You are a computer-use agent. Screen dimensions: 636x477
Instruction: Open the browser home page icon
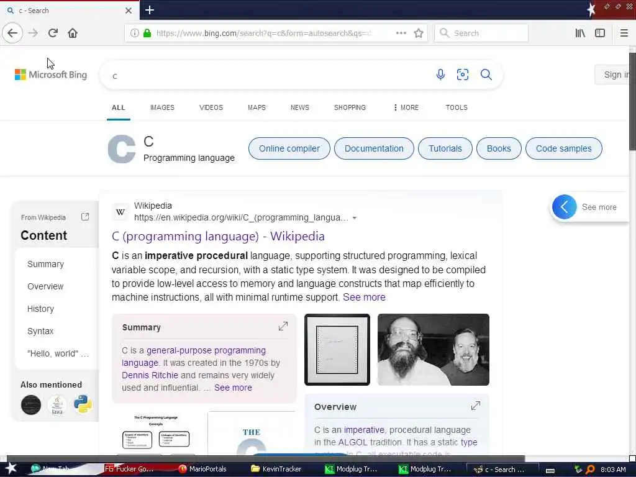tap(73, 33)
